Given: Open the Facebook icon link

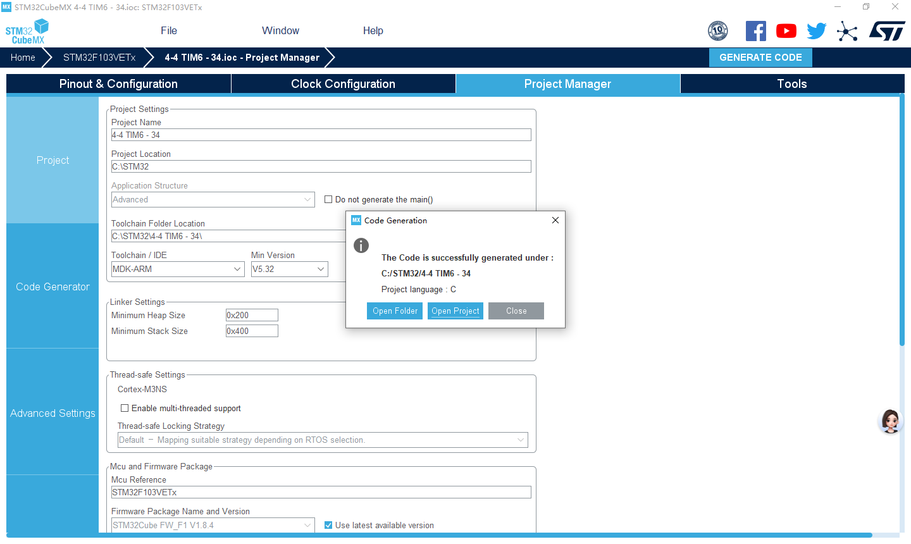Looking at the screenshot, I should coord(755,31).
